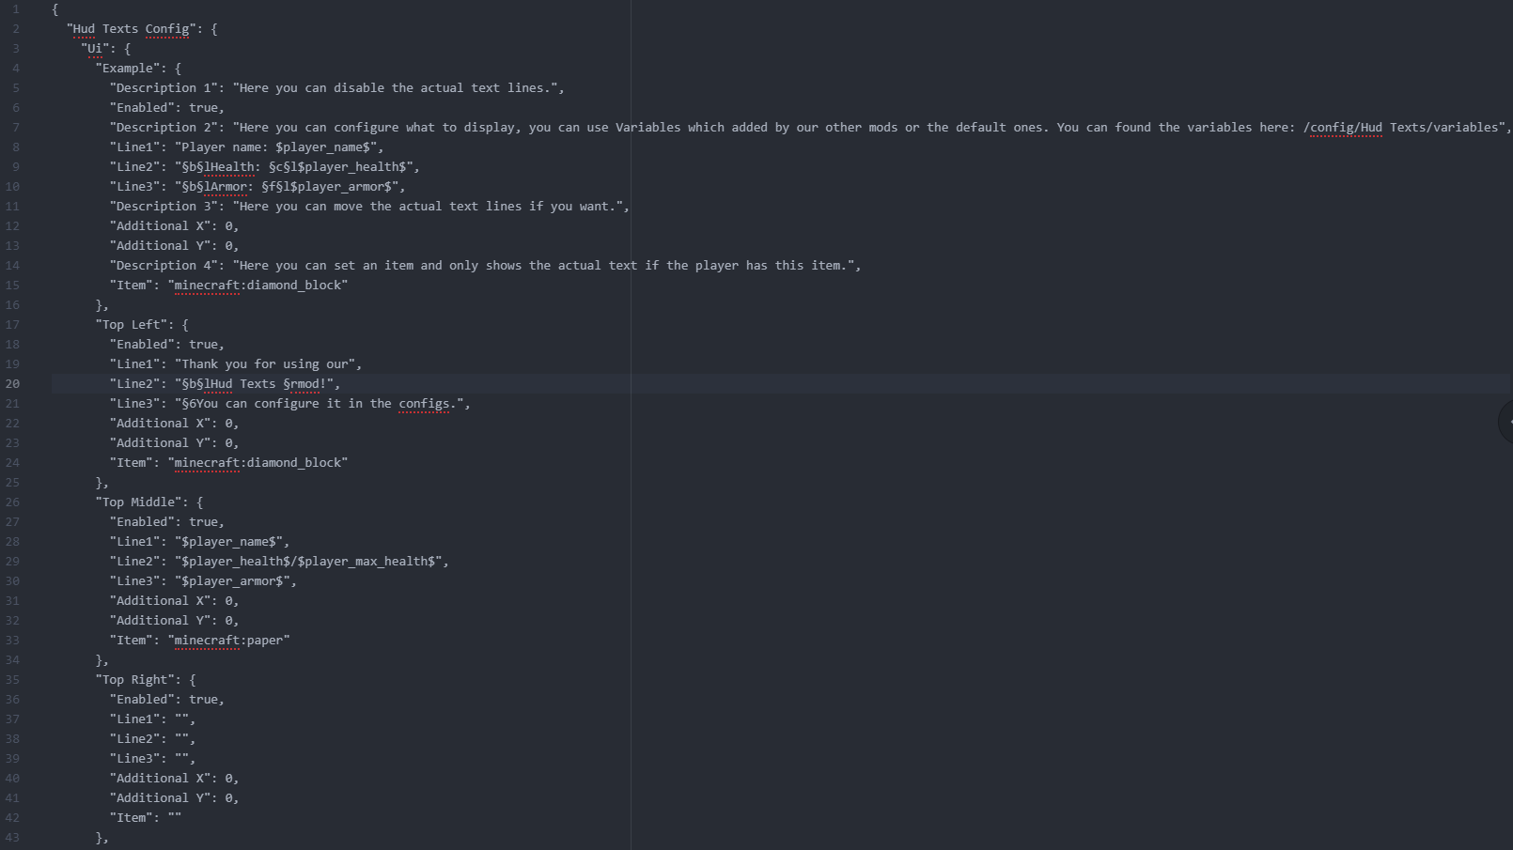Image resolution: width=1513 pixels, height=850 pixels.
Task: Click "Thank you for using our" string
Action: coord(265,364)
